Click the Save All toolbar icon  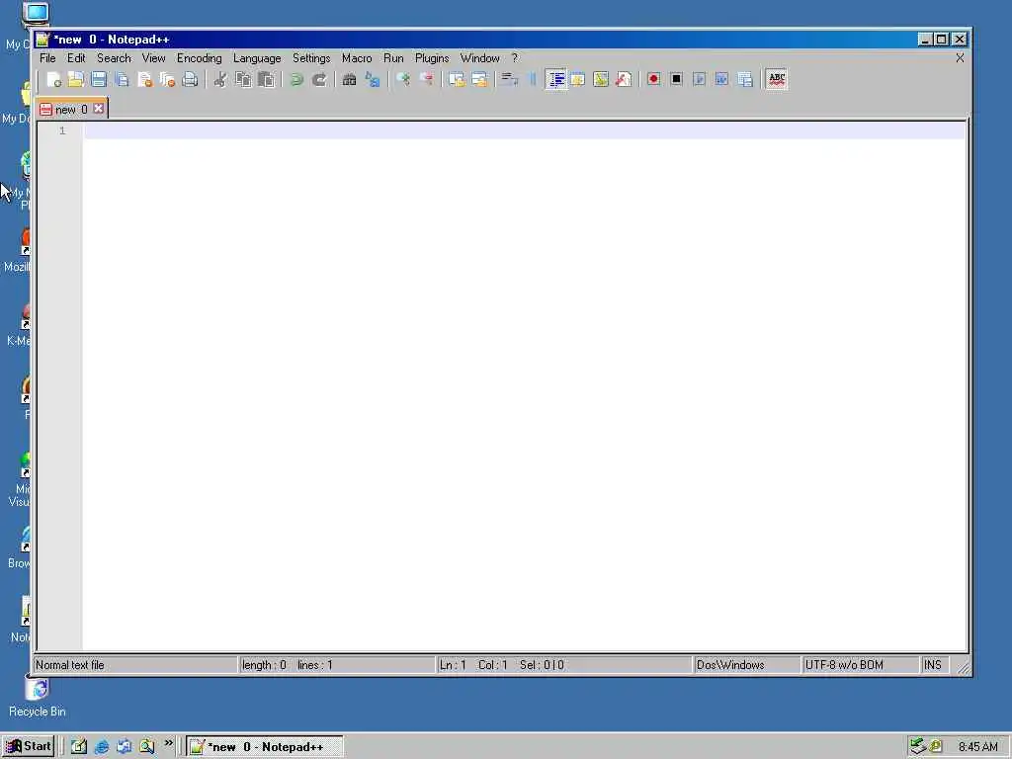(122, 79)
